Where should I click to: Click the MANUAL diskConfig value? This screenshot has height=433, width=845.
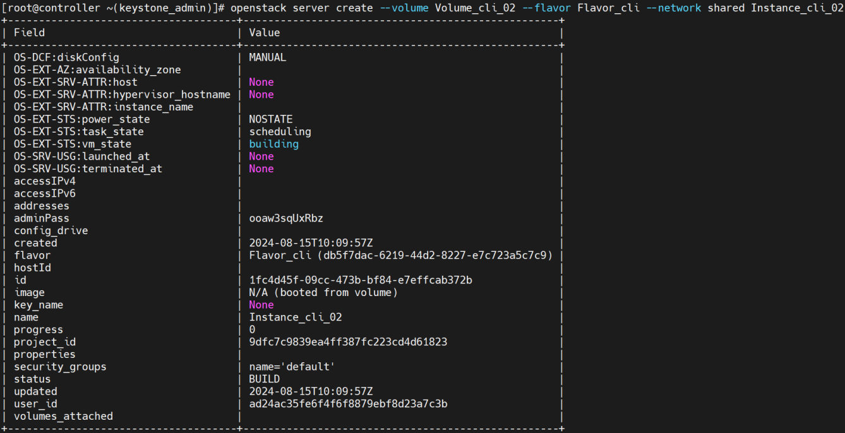268,57
